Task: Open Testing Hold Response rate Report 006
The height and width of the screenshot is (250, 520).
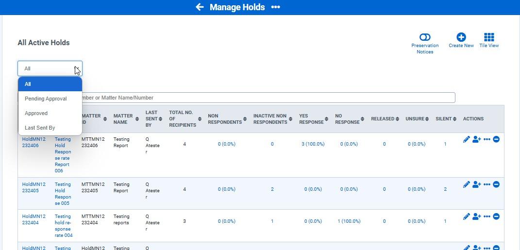Action: [x=63, y=155]
